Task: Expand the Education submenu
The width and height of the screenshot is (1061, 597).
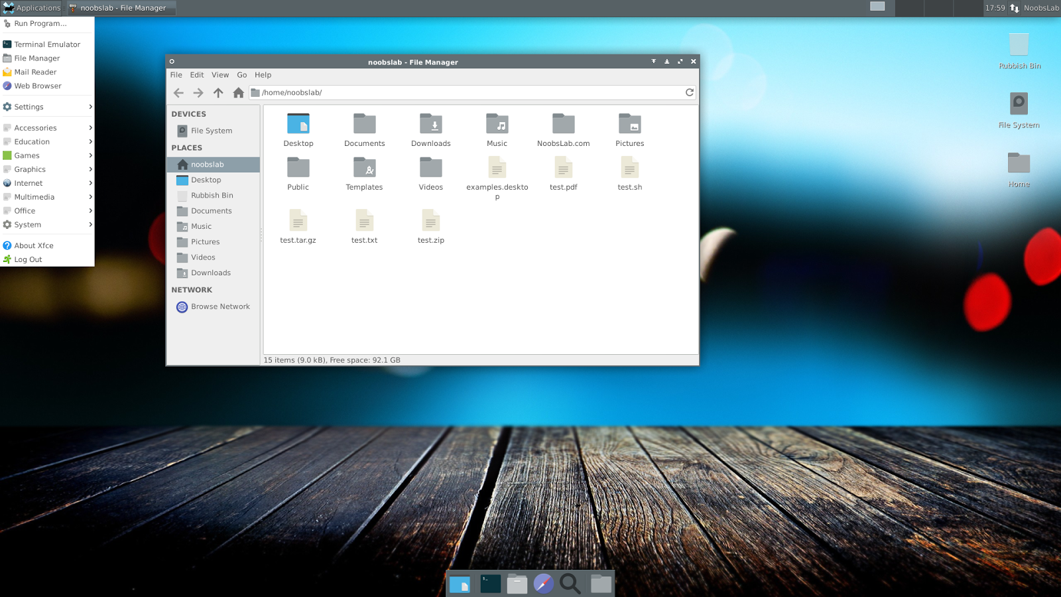Action: click(47, 142)
